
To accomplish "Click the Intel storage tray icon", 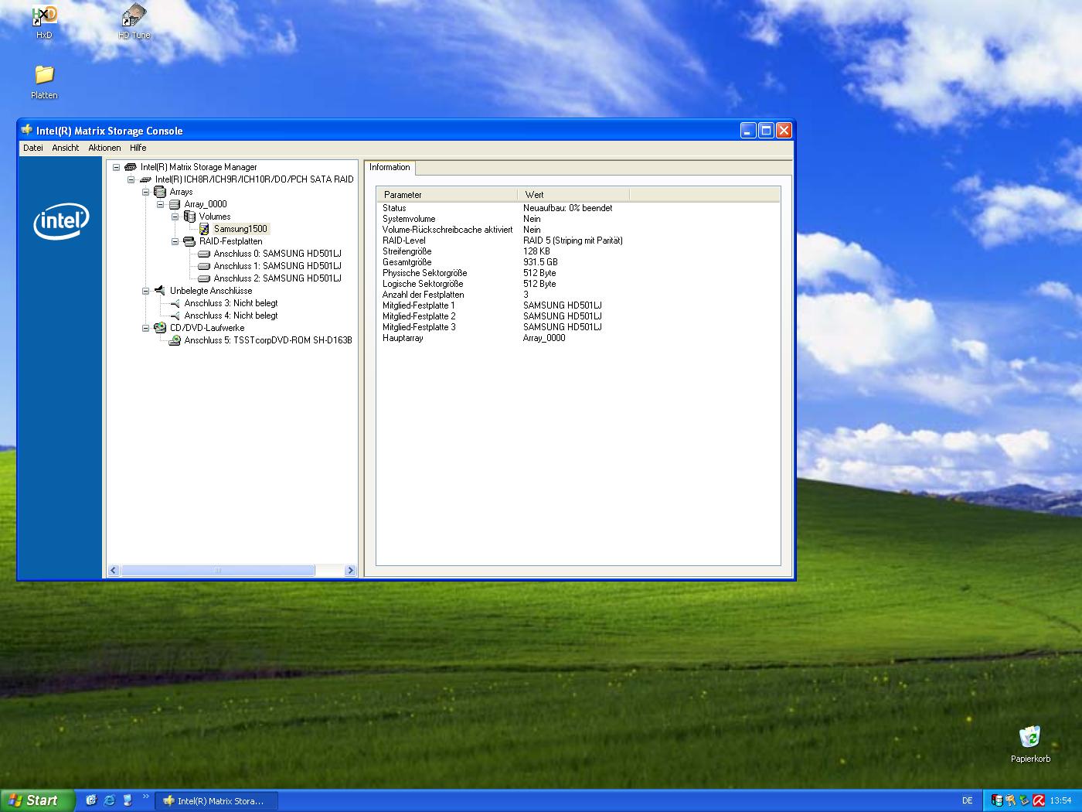I will [x=997, y=800].
